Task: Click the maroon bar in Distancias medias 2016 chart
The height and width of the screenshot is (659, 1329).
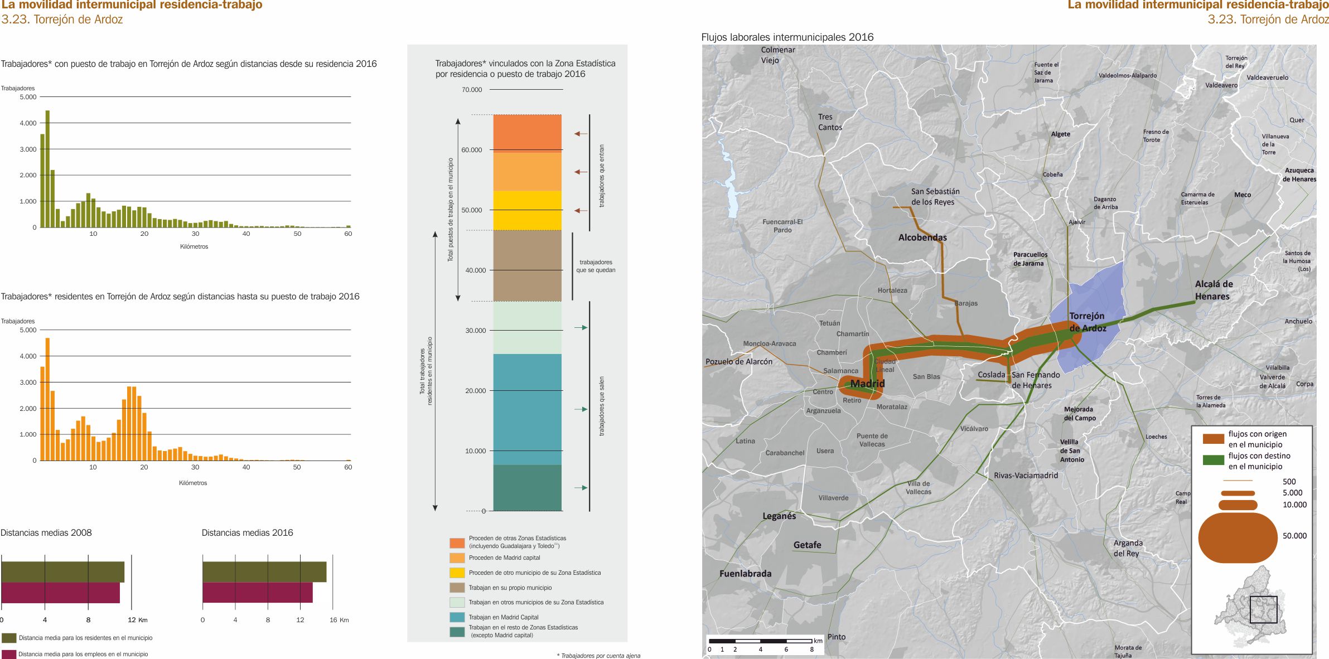Action: 257,593
